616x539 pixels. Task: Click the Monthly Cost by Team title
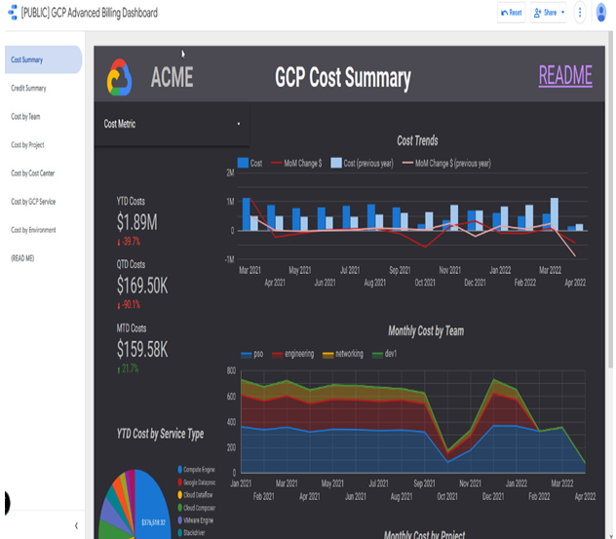426,330
